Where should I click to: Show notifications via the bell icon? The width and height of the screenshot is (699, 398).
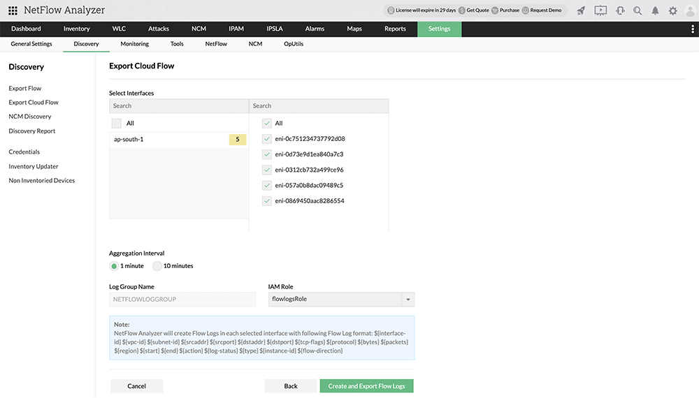coord(656,10)
